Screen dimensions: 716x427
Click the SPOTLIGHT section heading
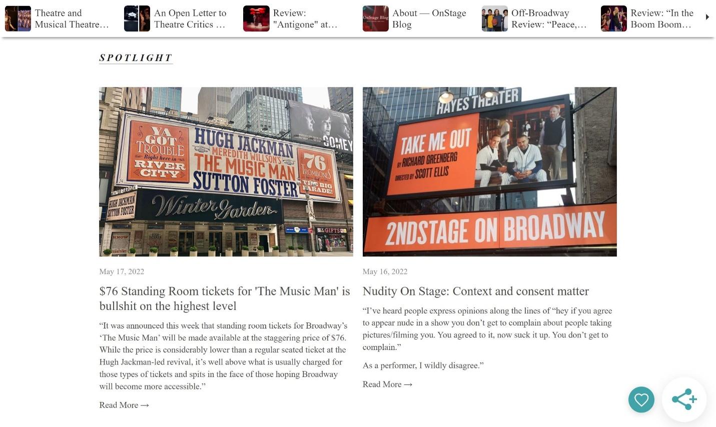tap(136, 57)
